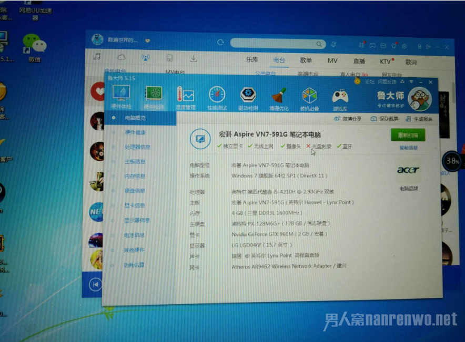Select 显示器信息 in sidebar
The image size is (465, 342).
pos(137,220)
